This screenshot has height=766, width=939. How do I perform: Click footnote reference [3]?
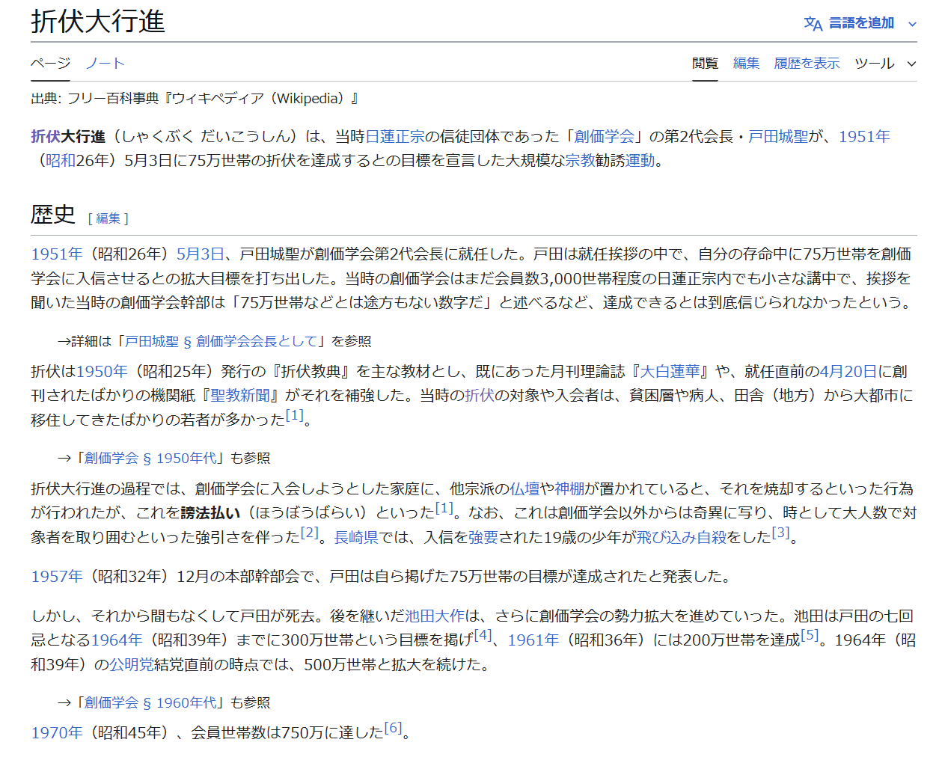click(780, 533)
